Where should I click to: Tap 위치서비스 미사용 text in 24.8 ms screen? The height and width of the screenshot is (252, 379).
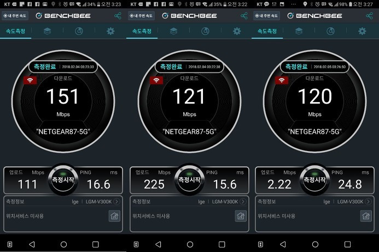pos(277,216)
